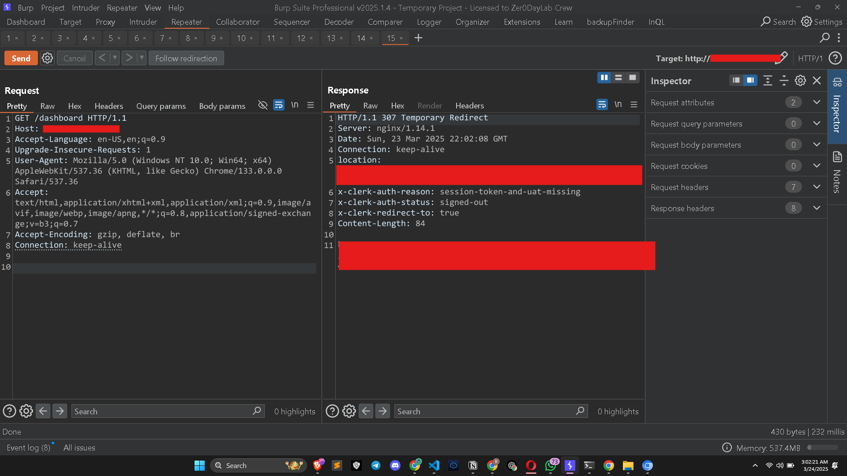Open Notes side panel
This screenshot has width=847, height=476.
pos(837,173)
